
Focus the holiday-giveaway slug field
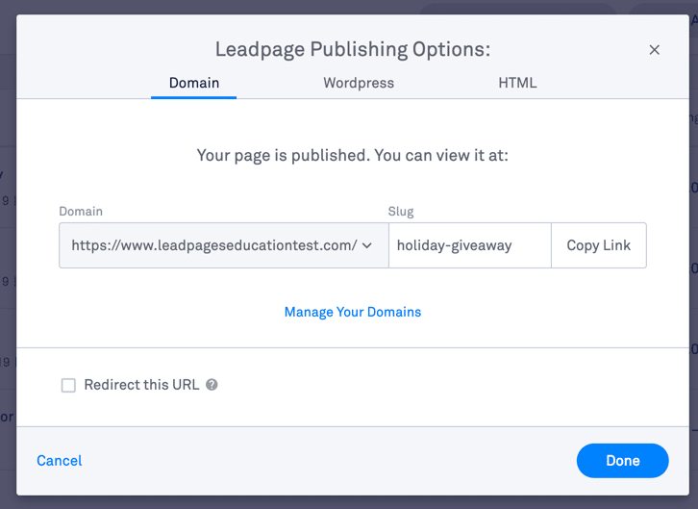pos(469,245)
